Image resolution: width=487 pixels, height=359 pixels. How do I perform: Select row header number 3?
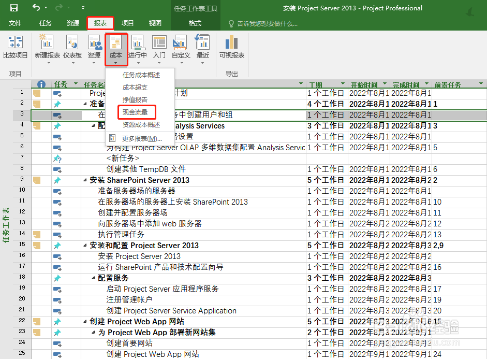(22, 114)
